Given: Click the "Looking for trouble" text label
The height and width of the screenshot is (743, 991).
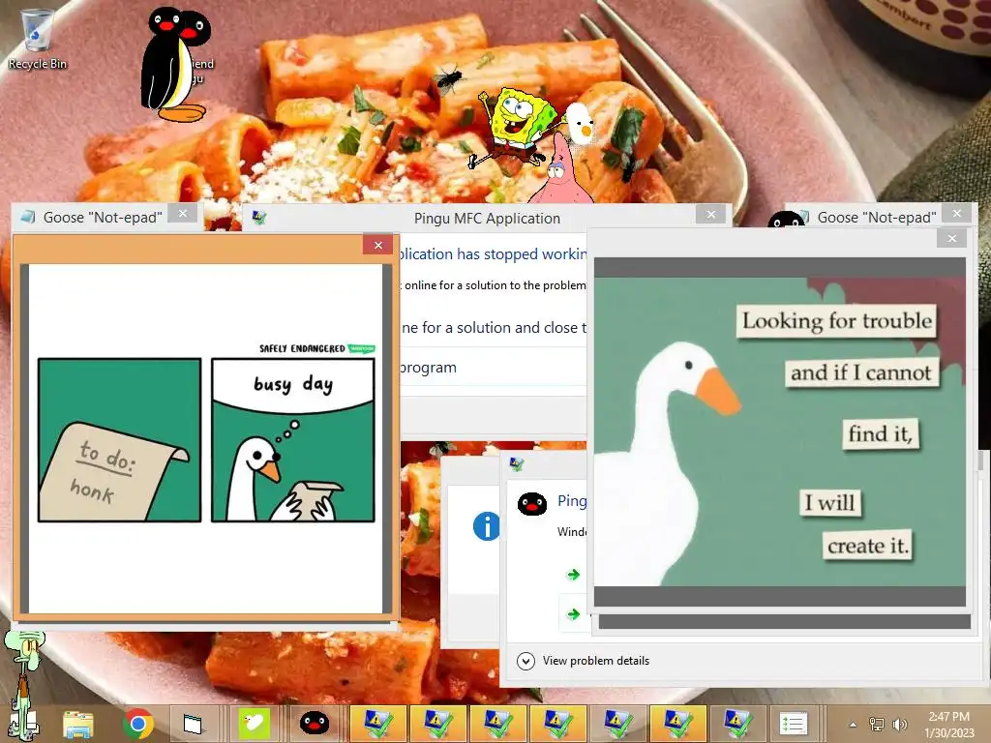Looking at the screenshot, I should tap(837, 321).
